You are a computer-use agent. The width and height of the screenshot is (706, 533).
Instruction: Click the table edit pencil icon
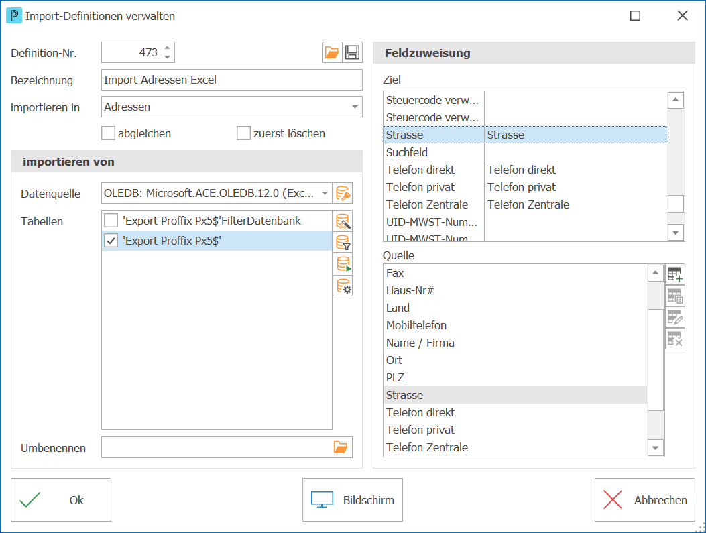[675, 318]
